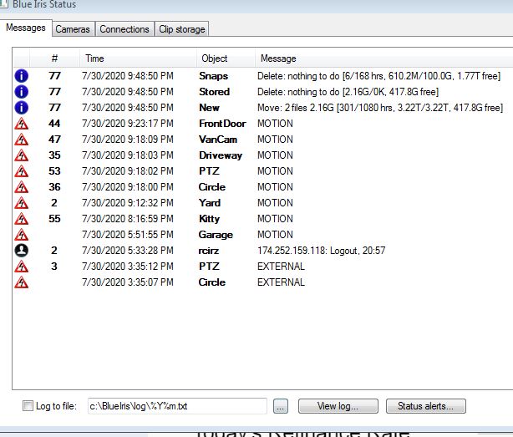Screen dimensions: 513x437
Task: Click the info icon on the Stored row
Action: (x=21, y=92)
